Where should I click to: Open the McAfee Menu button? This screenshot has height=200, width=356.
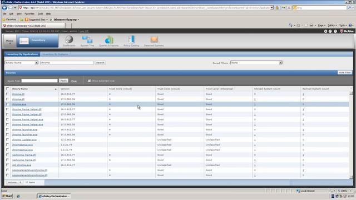[x=10, y=41]
